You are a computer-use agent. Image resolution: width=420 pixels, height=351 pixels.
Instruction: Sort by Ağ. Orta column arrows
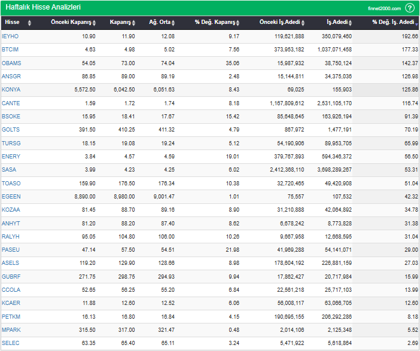[173, 23]
